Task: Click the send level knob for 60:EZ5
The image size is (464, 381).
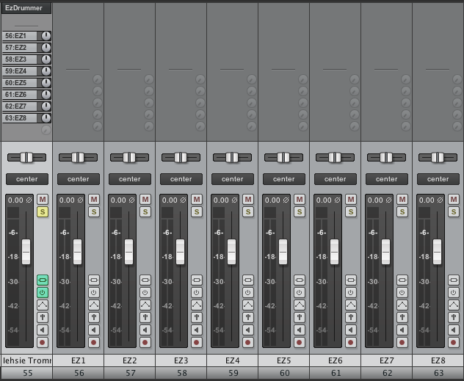Action: point(46,82)
